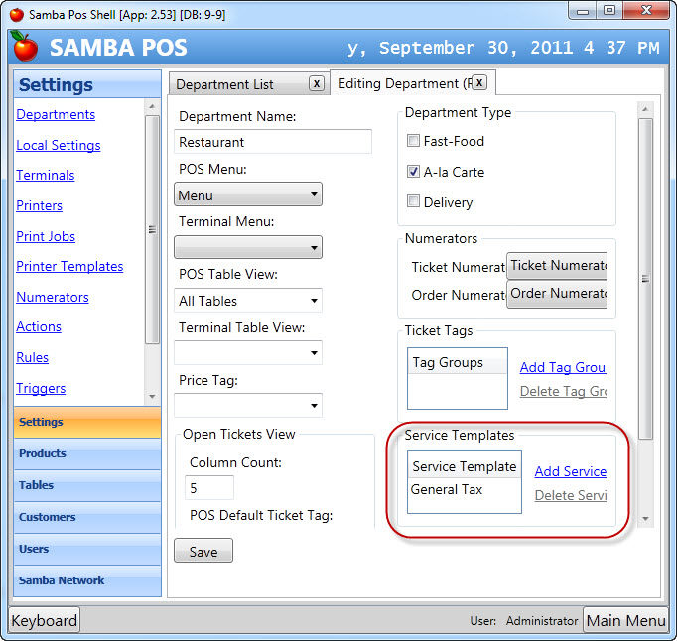The height and width of the screenshot is (641, 677).
Task: Uncheck the A-la Carte checkbox
Action: [413, 172]
